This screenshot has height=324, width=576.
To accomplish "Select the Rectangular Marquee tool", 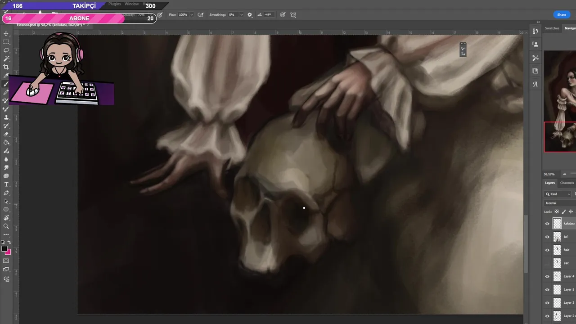I will (6, 42).
